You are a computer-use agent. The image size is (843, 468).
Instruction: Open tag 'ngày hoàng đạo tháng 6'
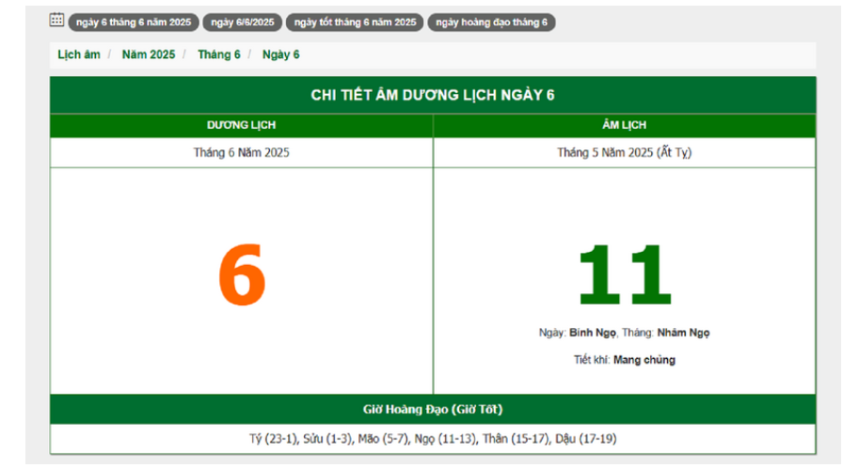[x=491, y=23]
